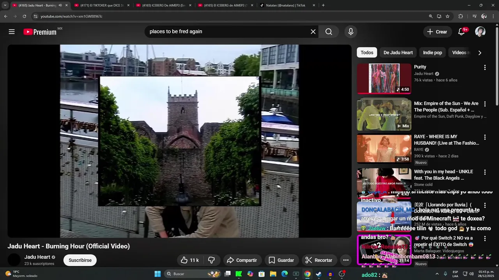Screen dimensions: 499x280
Task: Start voice search with the microphone icon
Action: click(351, 32)
